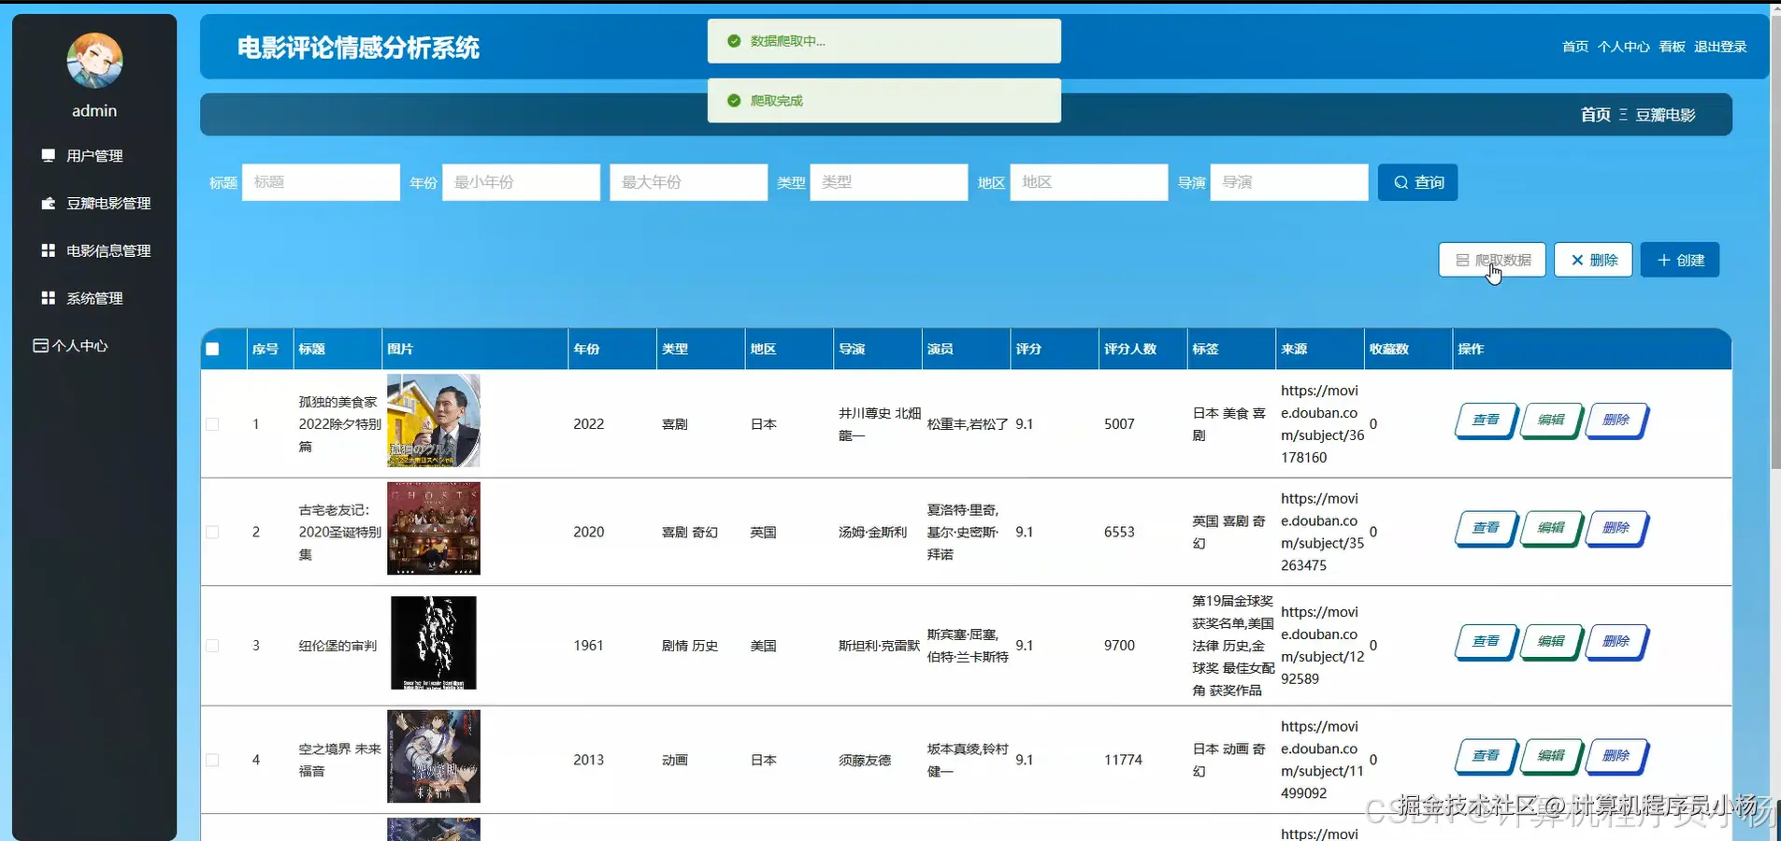The width and height of the screenshot is (1781, 841).
Task: Focus the 地区 filter field
Action: 1088,182
